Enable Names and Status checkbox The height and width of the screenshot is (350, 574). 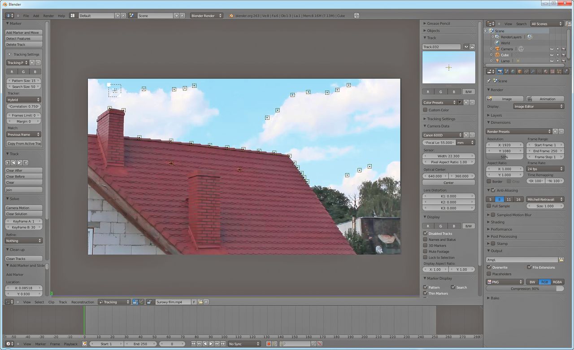425,239
